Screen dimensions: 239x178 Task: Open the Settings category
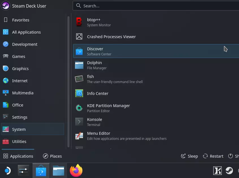(x=33, y=117)
